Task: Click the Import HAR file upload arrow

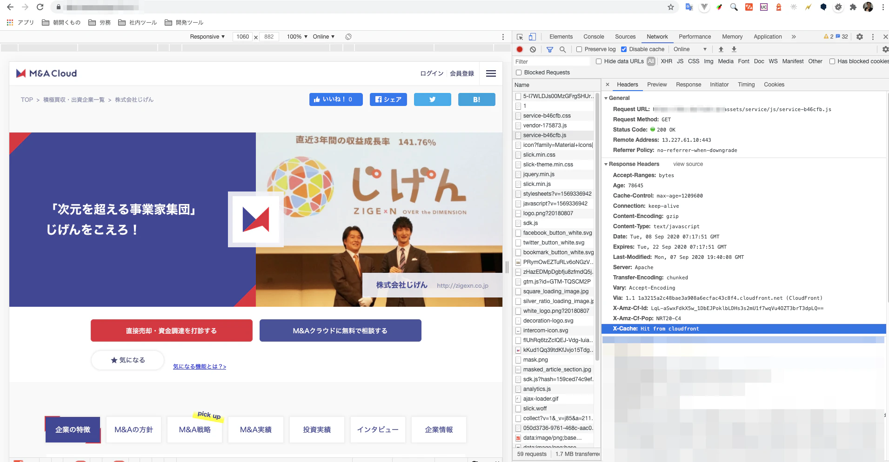Action: tap(721, 49)
